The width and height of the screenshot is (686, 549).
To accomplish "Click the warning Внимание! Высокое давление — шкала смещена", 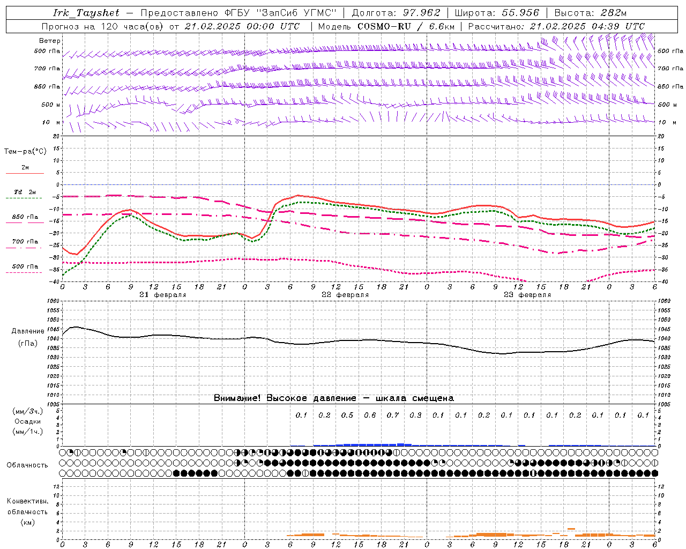I will 334,398.
